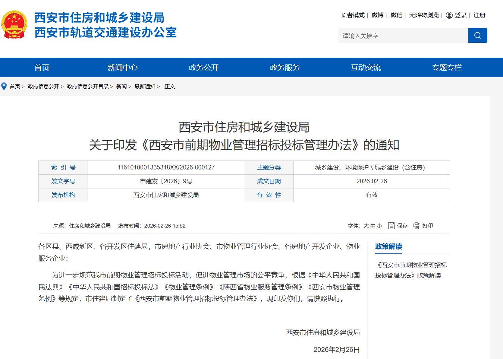Open the 政务公开 navigation menu

(x=204, y=67)
